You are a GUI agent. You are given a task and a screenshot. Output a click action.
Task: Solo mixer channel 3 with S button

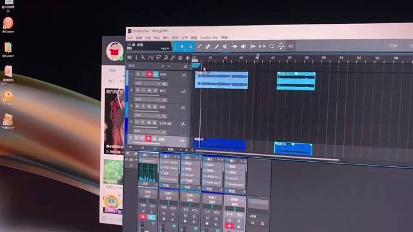point(194,217)
